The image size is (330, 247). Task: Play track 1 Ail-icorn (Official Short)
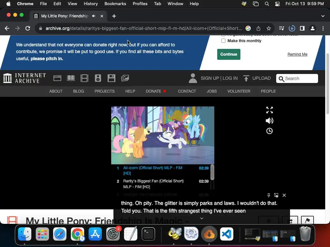coord(163,170)
